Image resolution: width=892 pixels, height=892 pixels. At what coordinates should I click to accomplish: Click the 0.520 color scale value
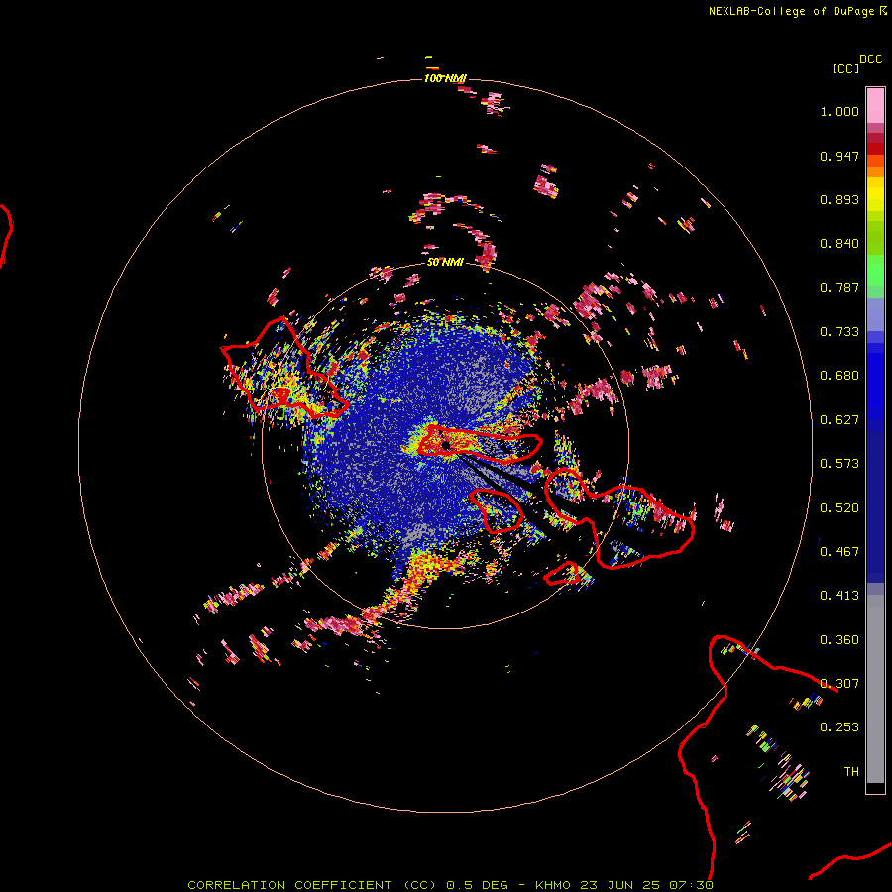click(839, 508)
